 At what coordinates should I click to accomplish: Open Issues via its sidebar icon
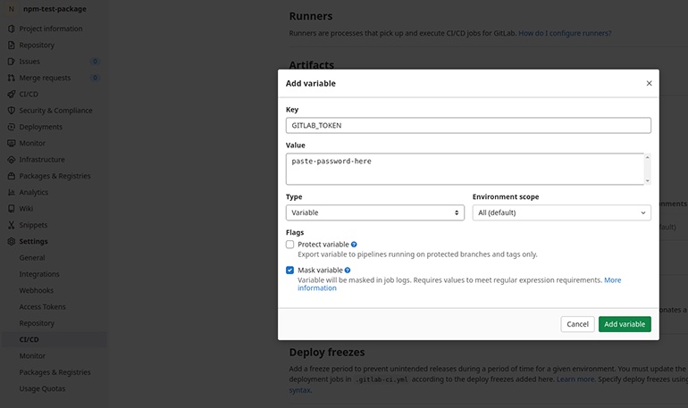(x=12, y=62)
